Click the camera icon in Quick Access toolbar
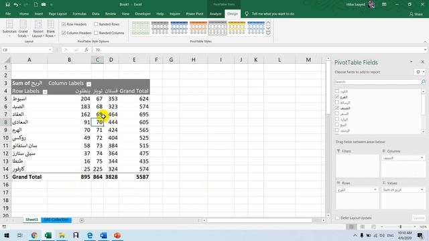429x241 pixels. [44, 5]
